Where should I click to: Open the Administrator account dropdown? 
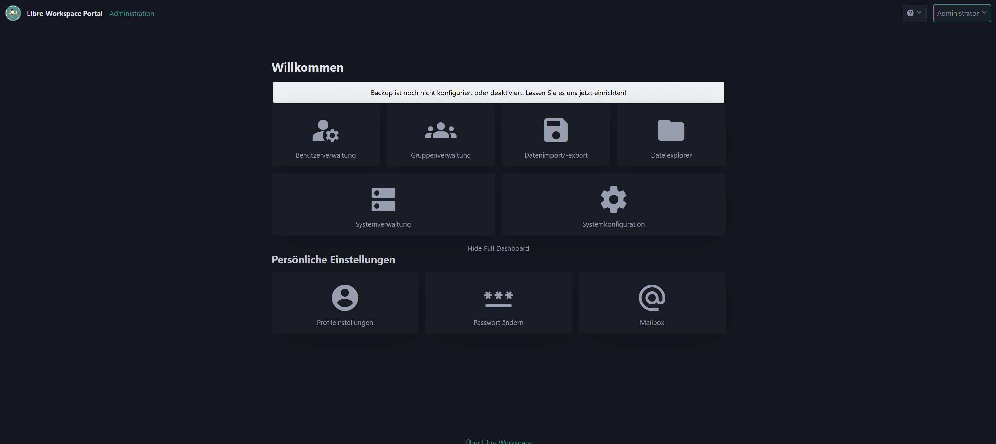[962, 13]
